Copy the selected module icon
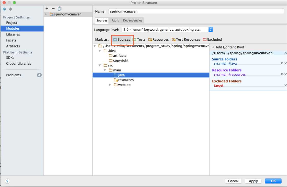Image resolution: width=287 pixels, height=187 pixels. (x=60, y=8)
